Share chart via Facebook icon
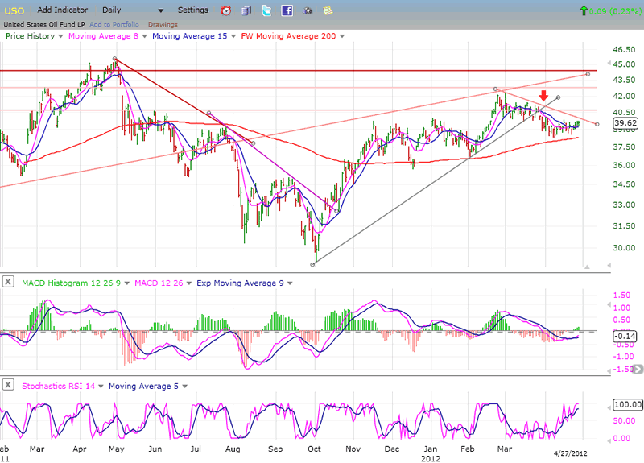The height and width of the screenshot is (463, 644). (x=287, y=10)
